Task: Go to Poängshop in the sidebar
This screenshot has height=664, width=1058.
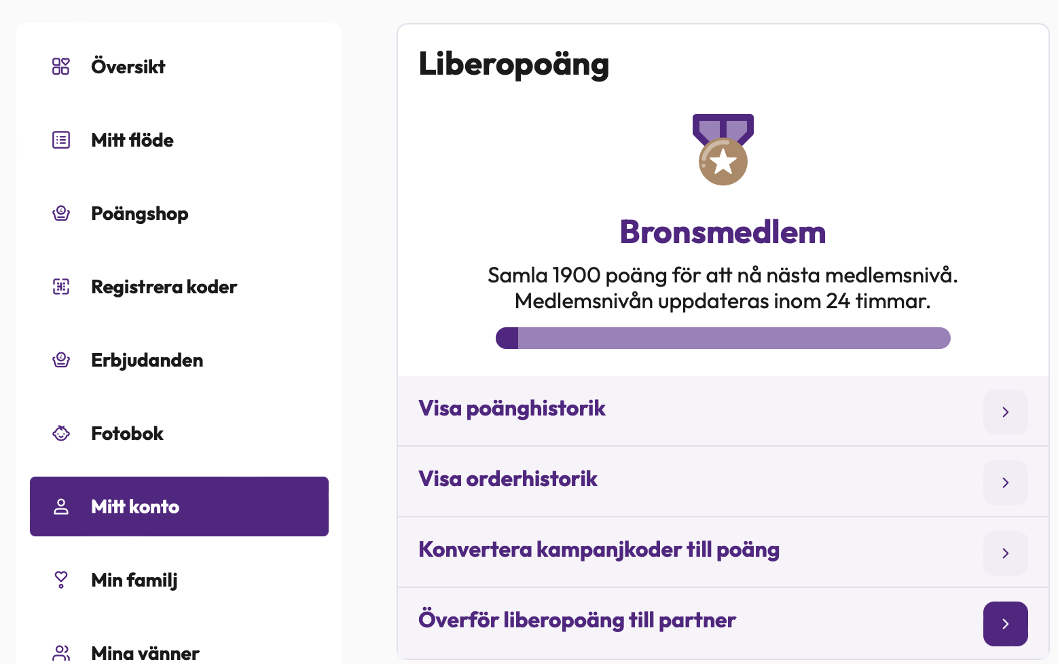Action: click(140, 213)
